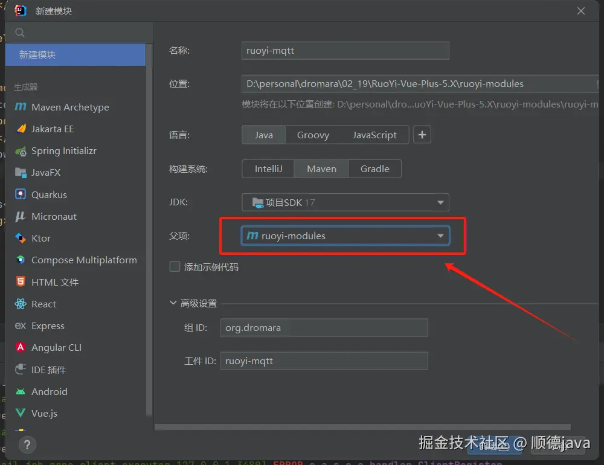Click the JavaFX folder icon

21,172
